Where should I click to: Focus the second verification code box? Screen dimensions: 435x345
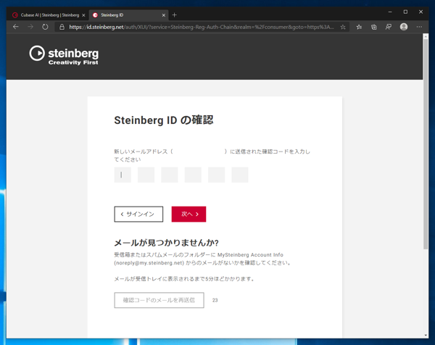pyautogui.click(x=146, y=175)
